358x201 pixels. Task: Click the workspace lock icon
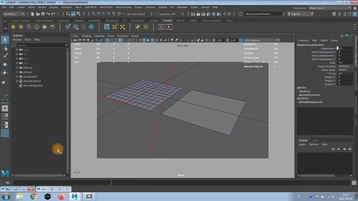pos(355,8)
